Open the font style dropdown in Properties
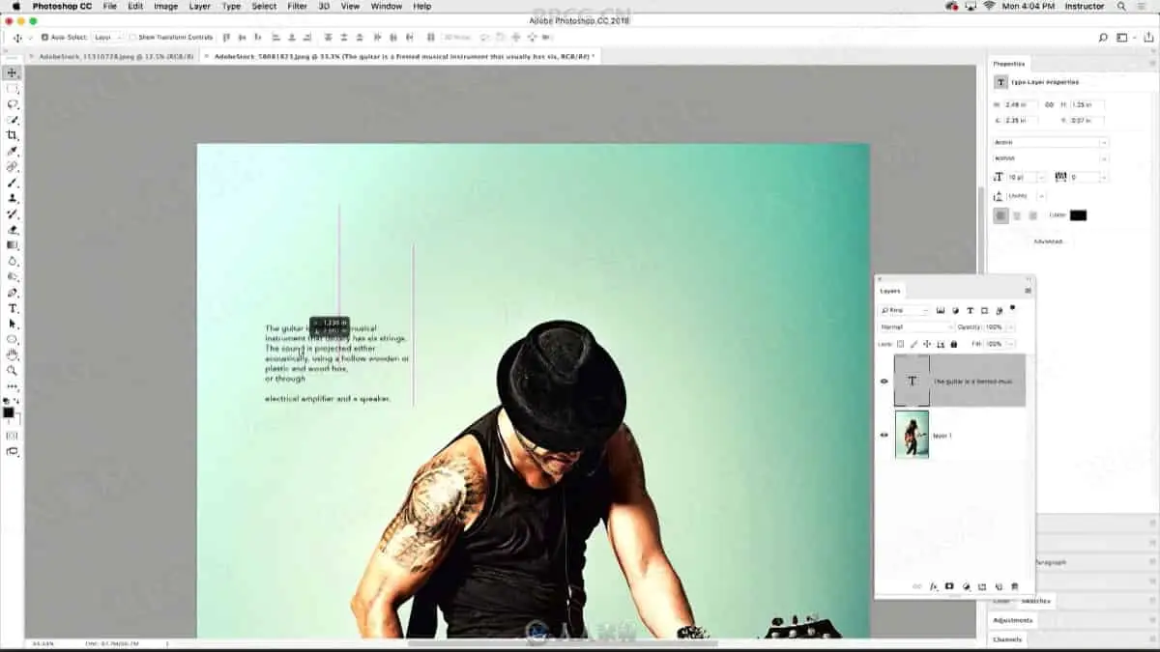1160x652 pixels. click(x=1051, y=158)
